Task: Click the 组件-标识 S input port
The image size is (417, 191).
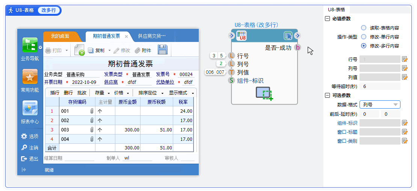Action: pos(231,81)
